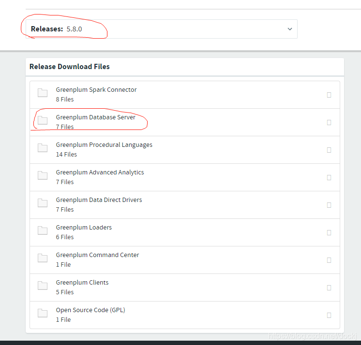The width and height of the screenshot is (361, 345).
Task: Click the Release Download Files heading
Action: tap(70, 67)
